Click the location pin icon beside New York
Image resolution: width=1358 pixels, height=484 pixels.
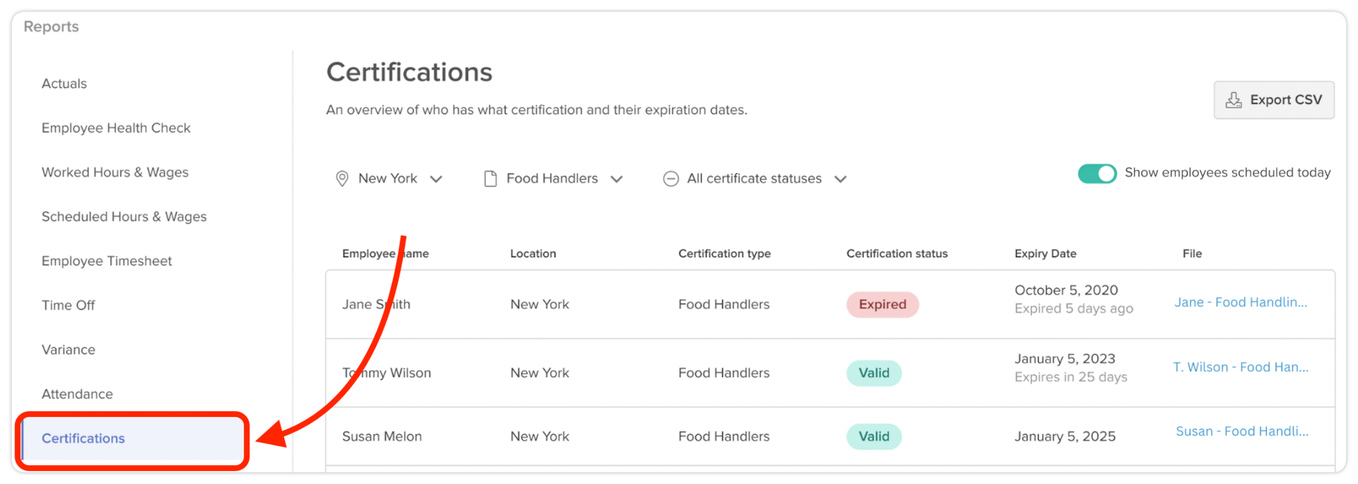point(341,178)
